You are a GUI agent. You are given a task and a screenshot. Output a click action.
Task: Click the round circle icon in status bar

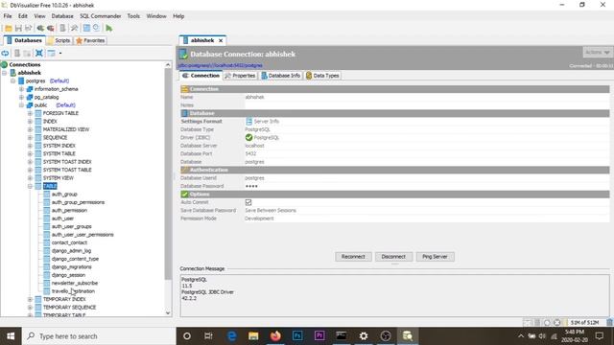[547, 323]
